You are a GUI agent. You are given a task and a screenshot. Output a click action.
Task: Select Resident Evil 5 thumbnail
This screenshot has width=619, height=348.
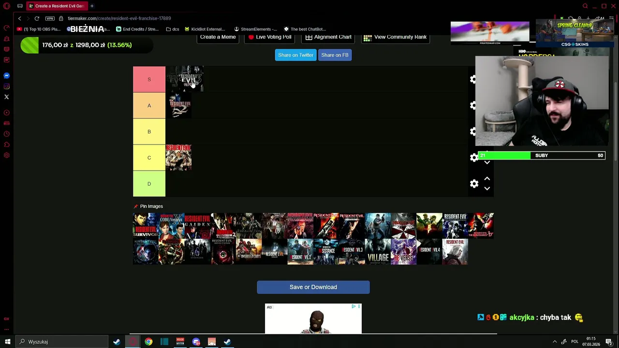[x=429, y=226]
